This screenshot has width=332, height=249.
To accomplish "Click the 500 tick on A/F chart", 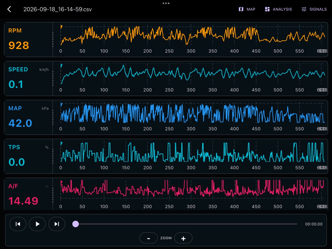I will (278, 206).
